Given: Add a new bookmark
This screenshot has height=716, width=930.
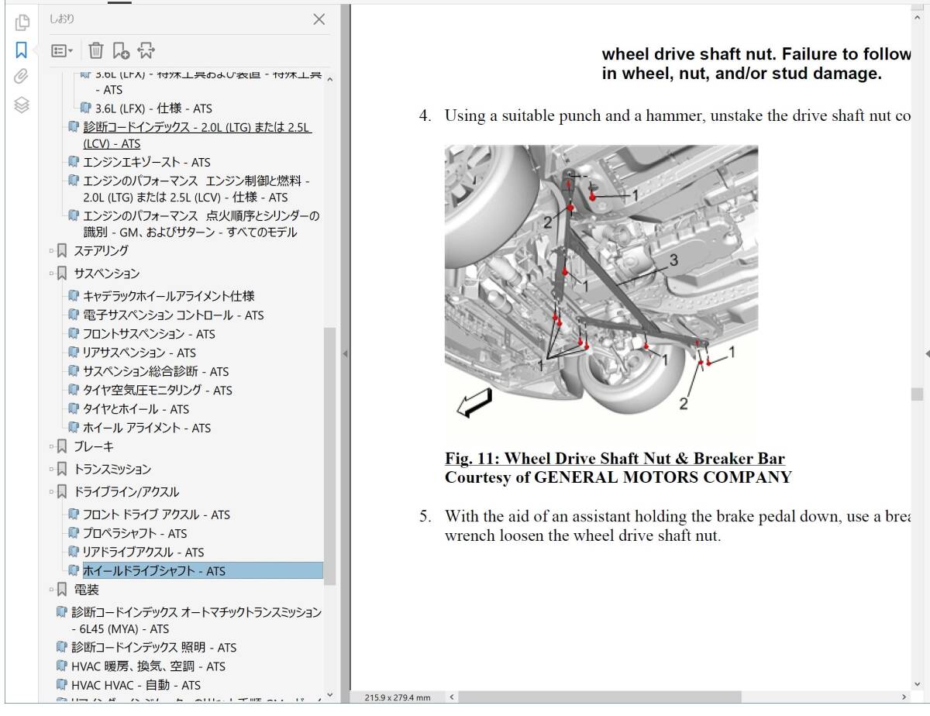Looking at the screenshot, I should pos(120,51).
